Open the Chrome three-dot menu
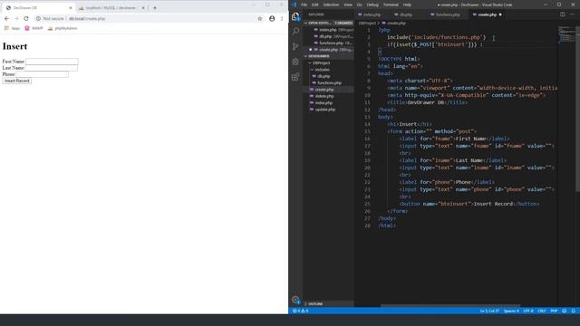 click(282, 18)
